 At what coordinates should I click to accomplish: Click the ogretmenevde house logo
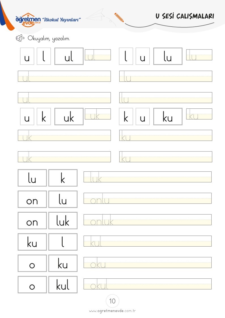pyautogui.click(x=28, y=20)
